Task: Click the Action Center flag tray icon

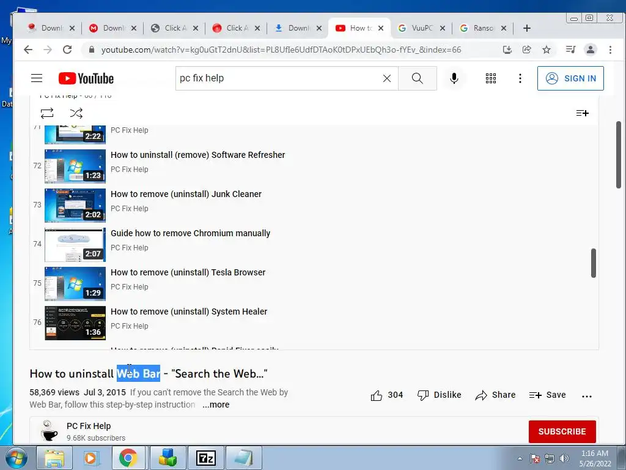Action: pyautogui.click(x=535, y=458)
